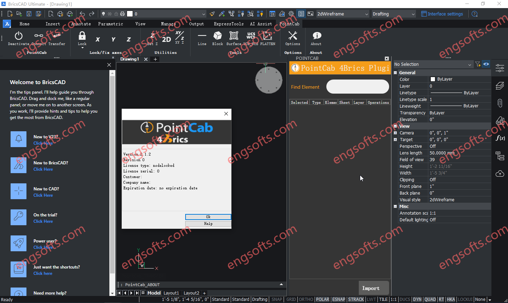Collapse the View properties section
Screen dimensions: 508x303
395,126
